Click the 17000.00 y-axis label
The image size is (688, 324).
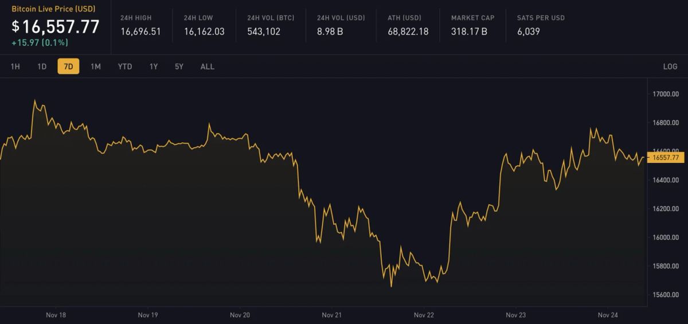[x=666, y=94]
